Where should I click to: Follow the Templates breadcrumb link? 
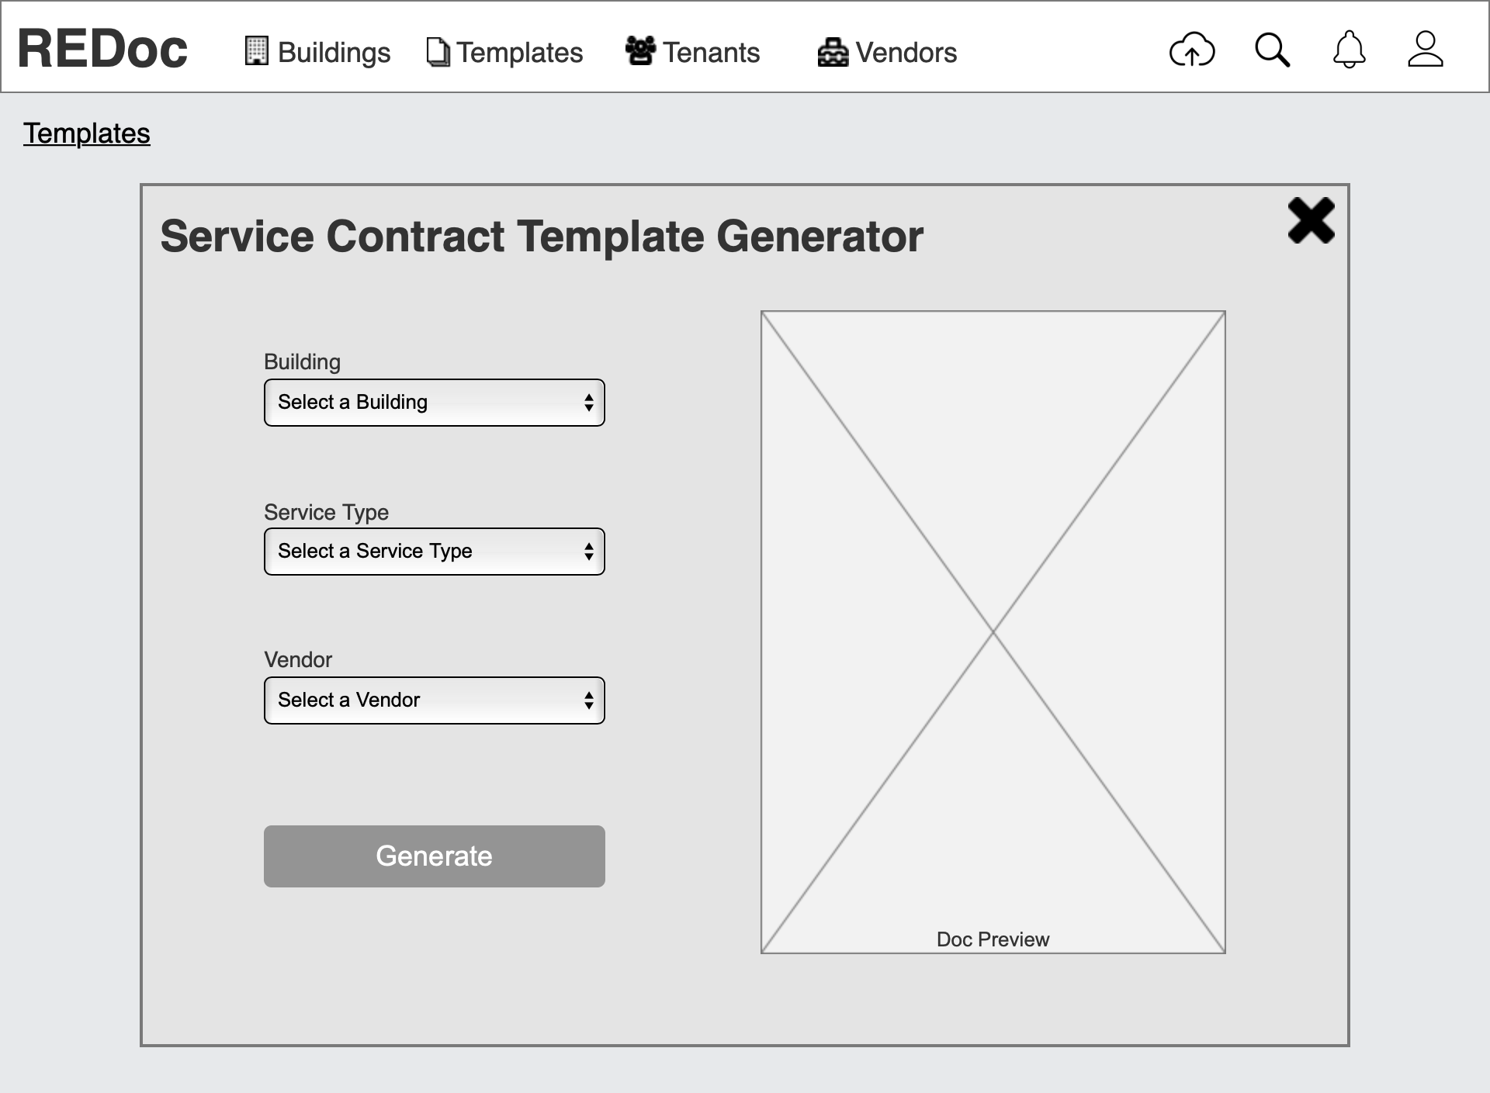pyautogui.click(x=87, y=133)
